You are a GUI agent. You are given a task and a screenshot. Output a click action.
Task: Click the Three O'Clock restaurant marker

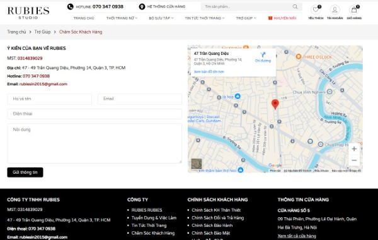click(x=299, y=57)
